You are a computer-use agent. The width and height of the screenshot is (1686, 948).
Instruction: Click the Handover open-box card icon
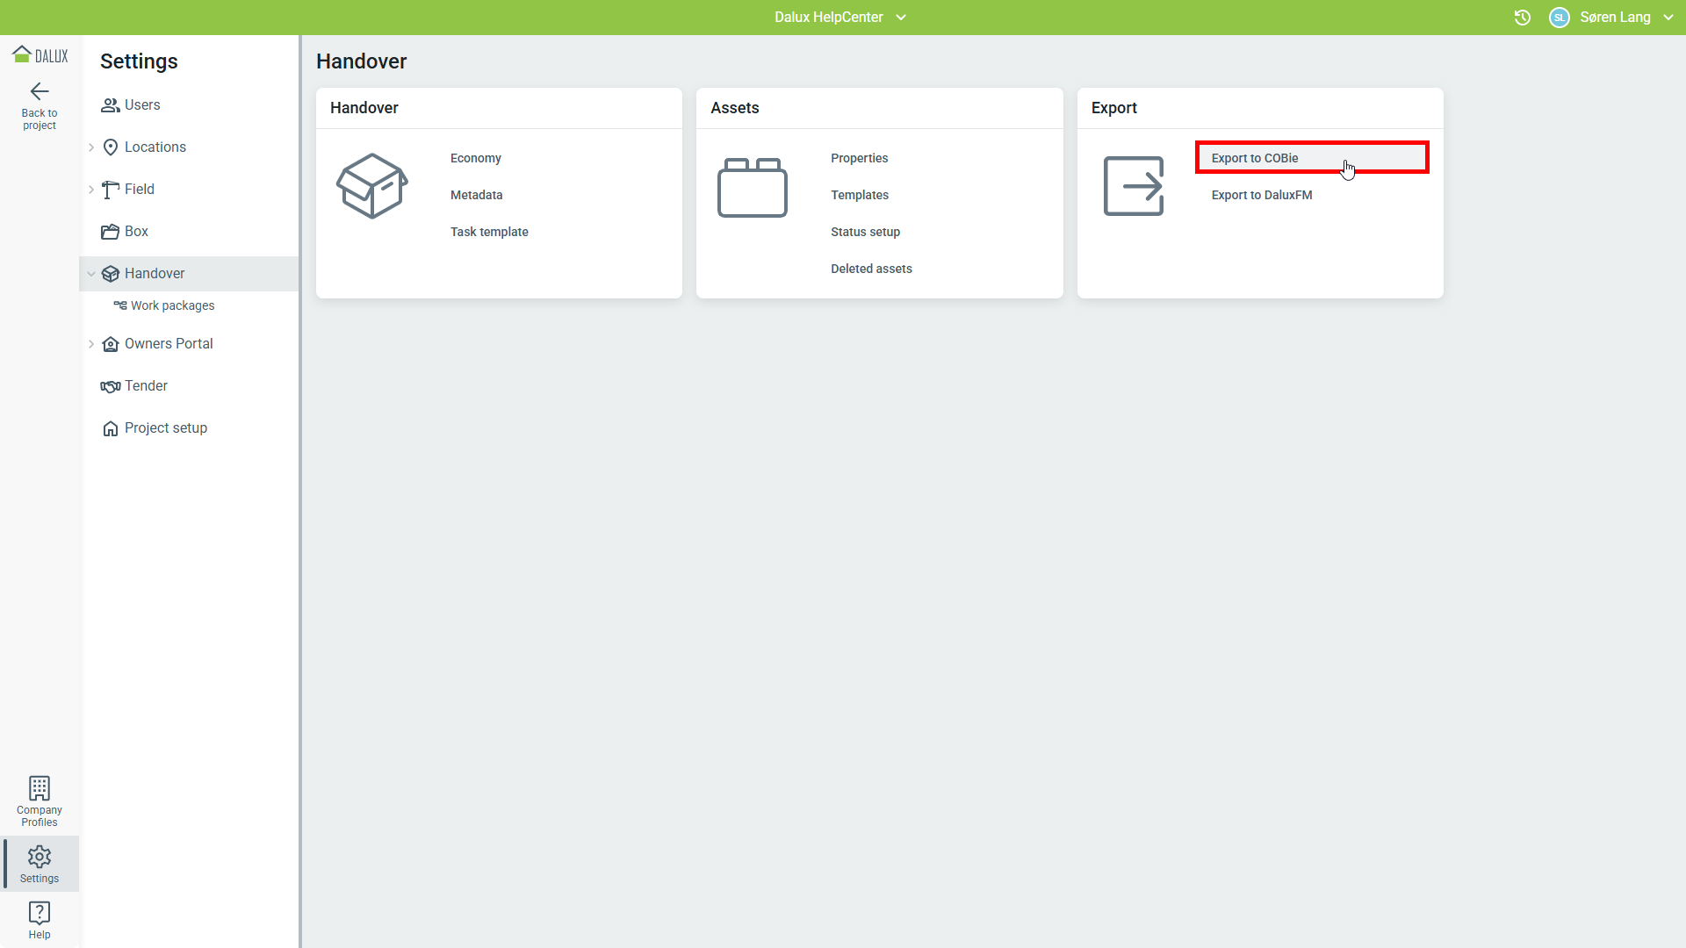372,186
